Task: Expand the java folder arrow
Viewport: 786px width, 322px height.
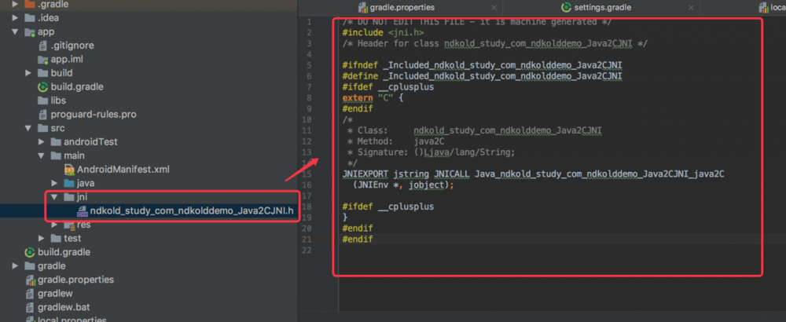Action: [x=55, y=183]
